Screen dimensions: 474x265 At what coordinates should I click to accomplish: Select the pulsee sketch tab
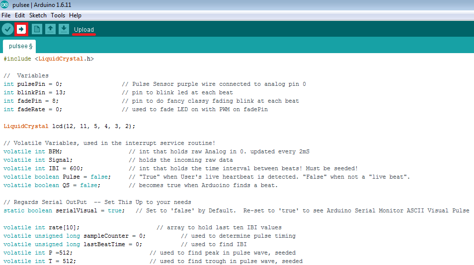click(19, 46)
